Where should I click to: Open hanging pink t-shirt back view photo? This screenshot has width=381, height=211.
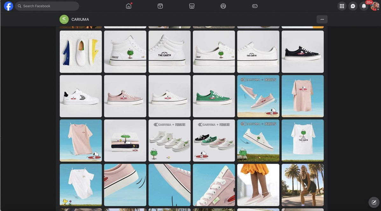tap(303, 96)
